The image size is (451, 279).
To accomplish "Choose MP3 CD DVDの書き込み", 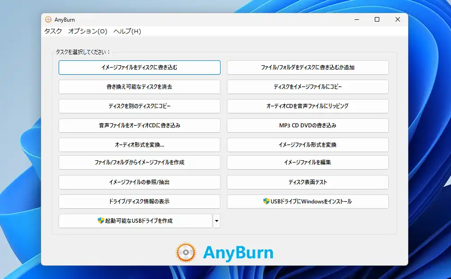I will (x=308, y=126).
